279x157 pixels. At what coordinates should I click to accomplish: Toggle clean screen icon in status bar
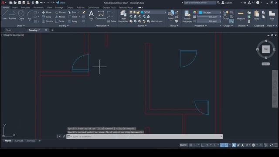[x=272, y=145]
